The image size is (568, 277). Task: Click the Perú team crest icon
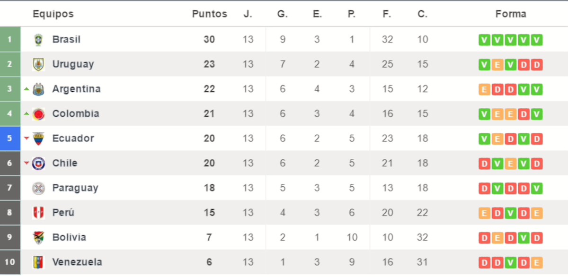tap(38, 213)
